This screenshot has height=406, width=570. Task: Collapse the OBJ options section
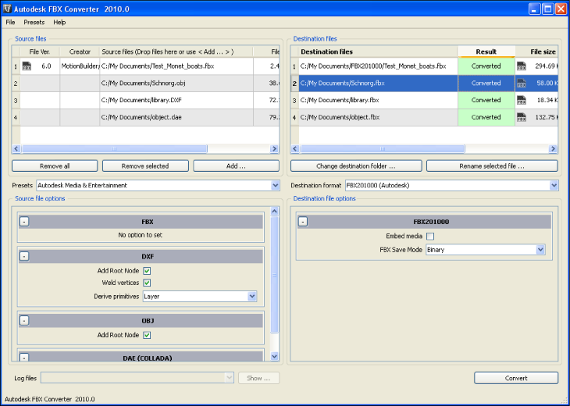coord(24,321)
